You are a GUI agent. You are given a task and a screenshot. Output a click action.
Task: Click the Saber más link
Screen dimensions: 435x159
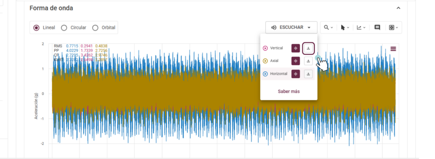pos(289,91)
